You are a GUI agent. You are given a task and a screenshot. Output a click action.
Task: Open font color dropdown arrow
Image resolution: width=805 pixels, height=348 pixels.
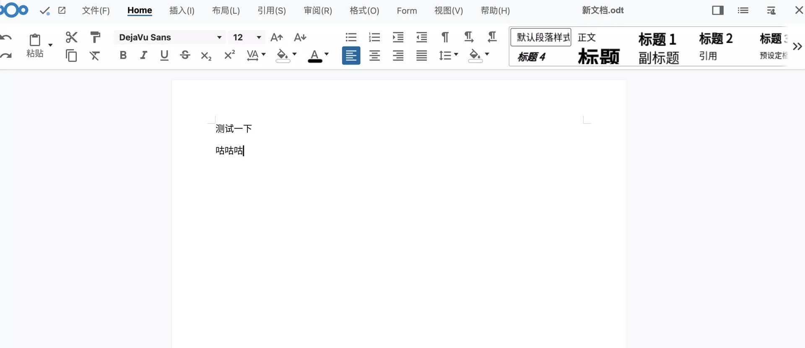click(327, 54)
